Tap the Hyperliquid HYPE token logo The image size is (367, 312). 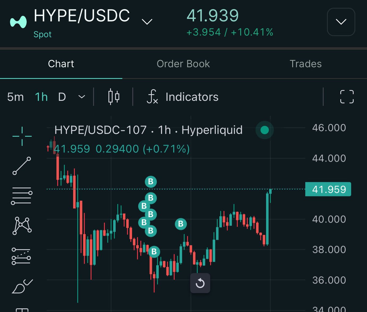click(x=18, y=22)
